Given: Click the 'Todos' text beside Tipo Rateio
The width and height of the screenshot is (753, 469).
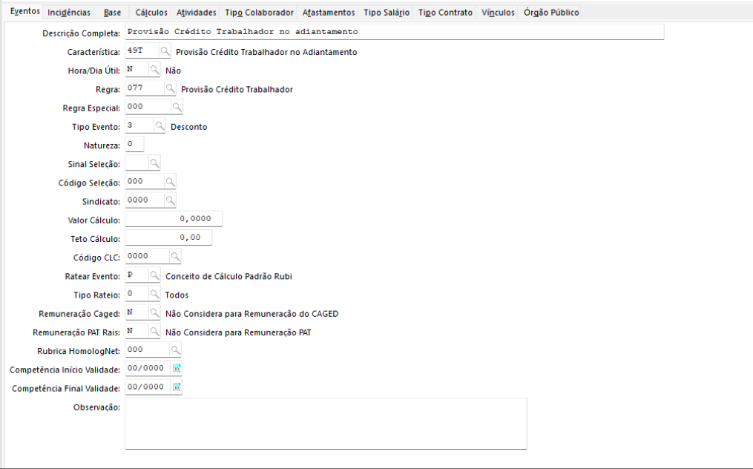Looking at the screenshot, I should pyautogui.click(x=177, y=295).
